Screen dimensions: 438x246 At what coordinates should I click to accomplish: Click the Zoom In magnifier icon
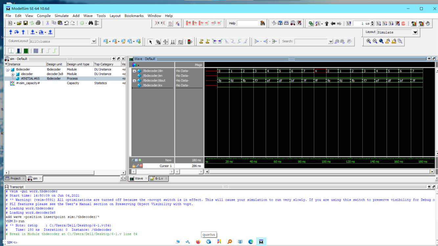click(x=369, y=41)
